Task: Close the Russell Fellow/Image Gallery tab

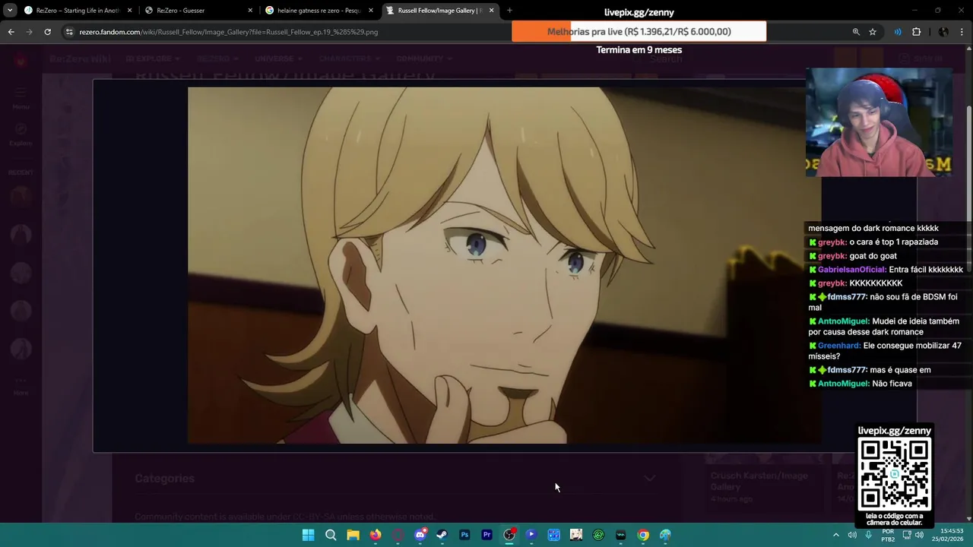Action: [x=491, y=11]
